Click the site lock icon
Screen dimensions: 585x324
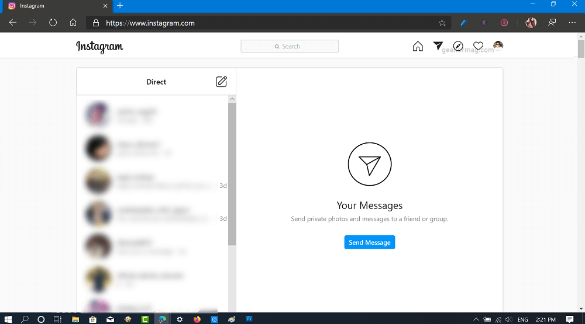point(96,23)
